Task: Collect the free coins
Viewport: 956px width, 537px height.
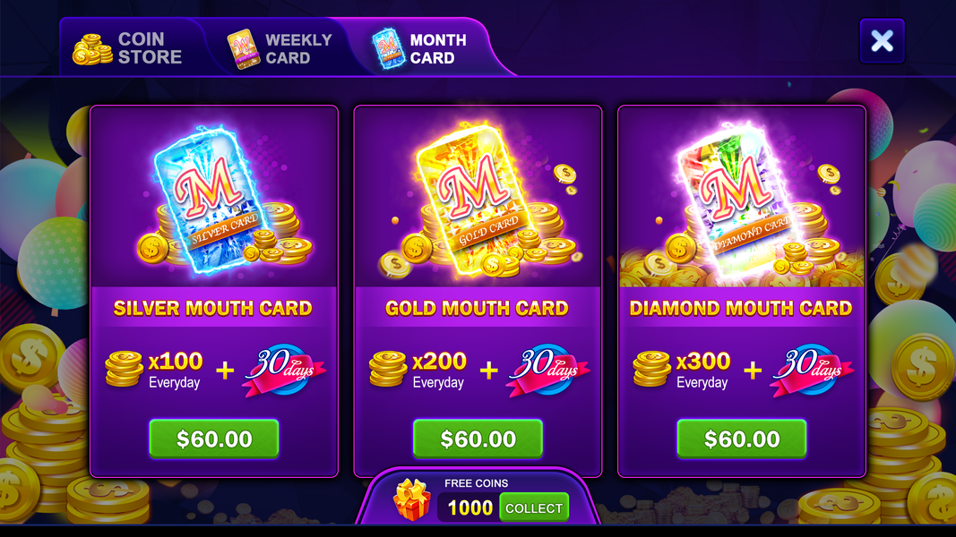Action: (x=533, y=507)
